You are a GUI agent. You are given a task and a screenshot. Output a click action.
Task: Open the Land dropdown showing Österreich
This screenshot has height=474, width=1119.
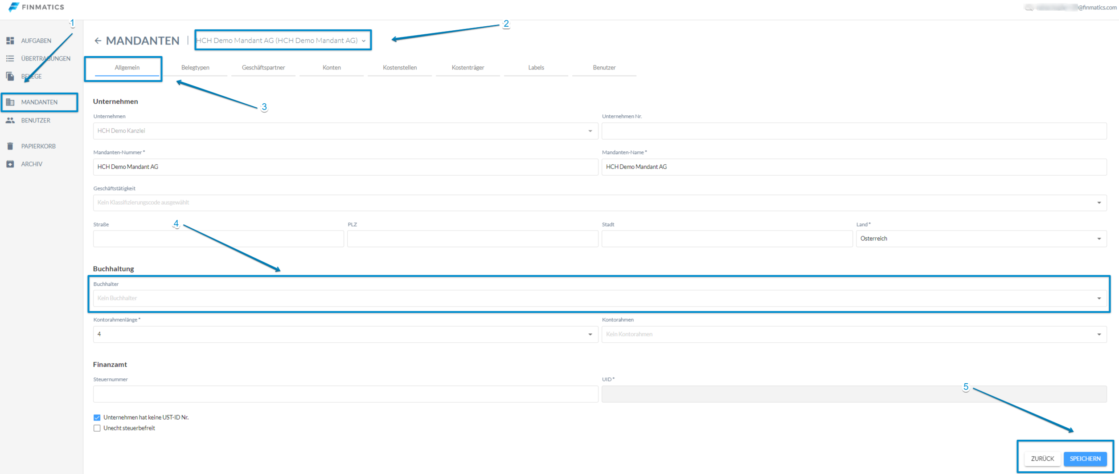[x=980, y=239]
